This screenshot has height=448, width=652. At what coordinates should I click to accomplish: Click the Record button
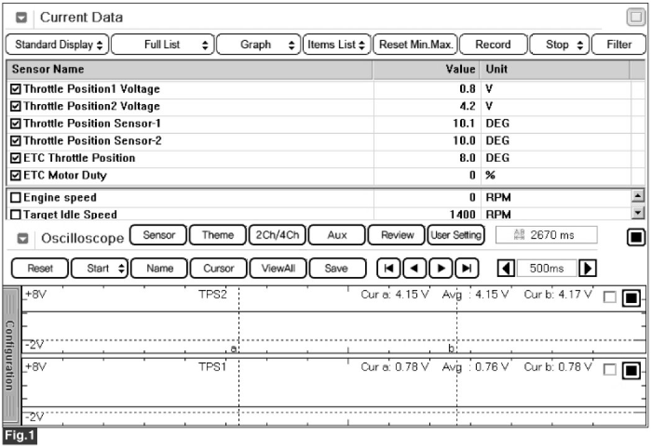point(492,45)
